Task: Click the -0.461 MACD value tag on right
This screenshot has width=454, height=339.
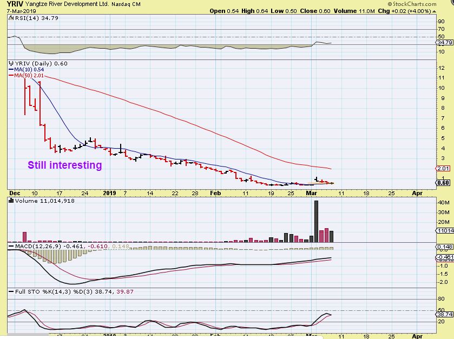Action: (445, 257)
